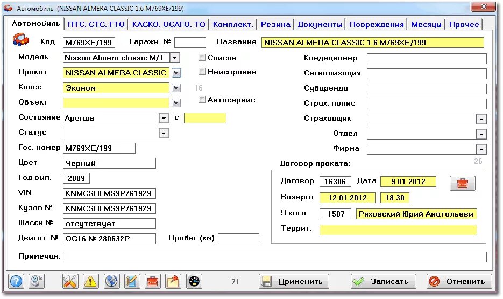Select the Прочее tab
The height and width of the screenshot is (299, 503).
(464, 24)
